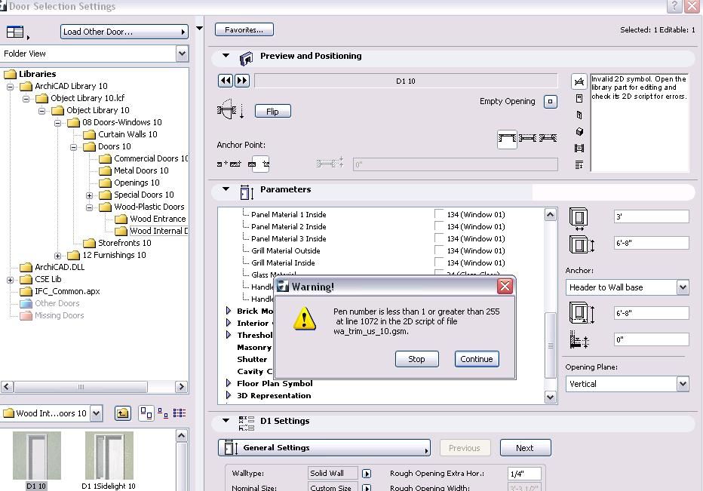Click the Parameters panel icon

[x=247, y=192]
